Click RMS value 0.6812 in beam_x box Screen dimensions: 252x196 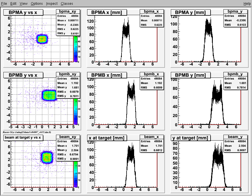click(x=158, y=150)
